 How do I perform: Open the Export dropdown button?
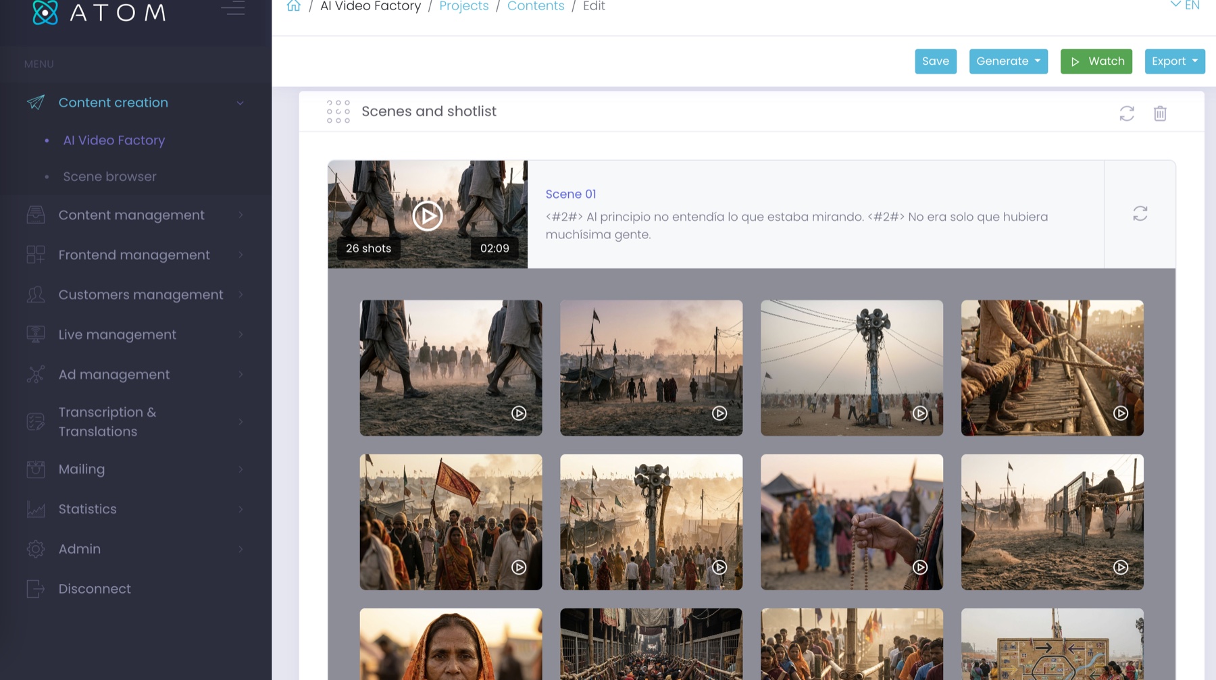pos(1175,61)
